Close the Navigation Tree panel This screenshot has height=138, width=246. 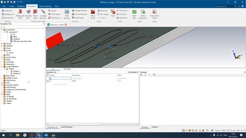pyautogui.click(x=44, y=24)
